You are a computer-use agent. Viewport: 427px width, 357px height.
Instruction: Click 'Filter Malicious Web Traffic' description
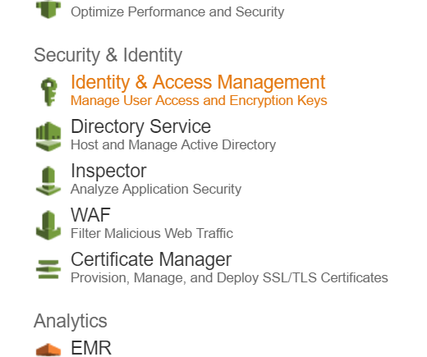pyautogui.click(x=152, y=233)
